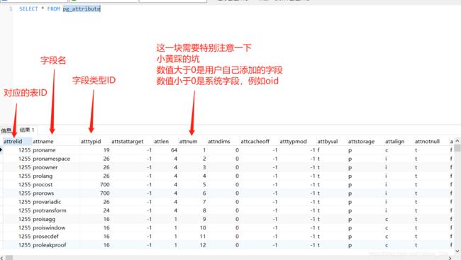Click attnum value 12 in proleakproof row

point(203,245)
